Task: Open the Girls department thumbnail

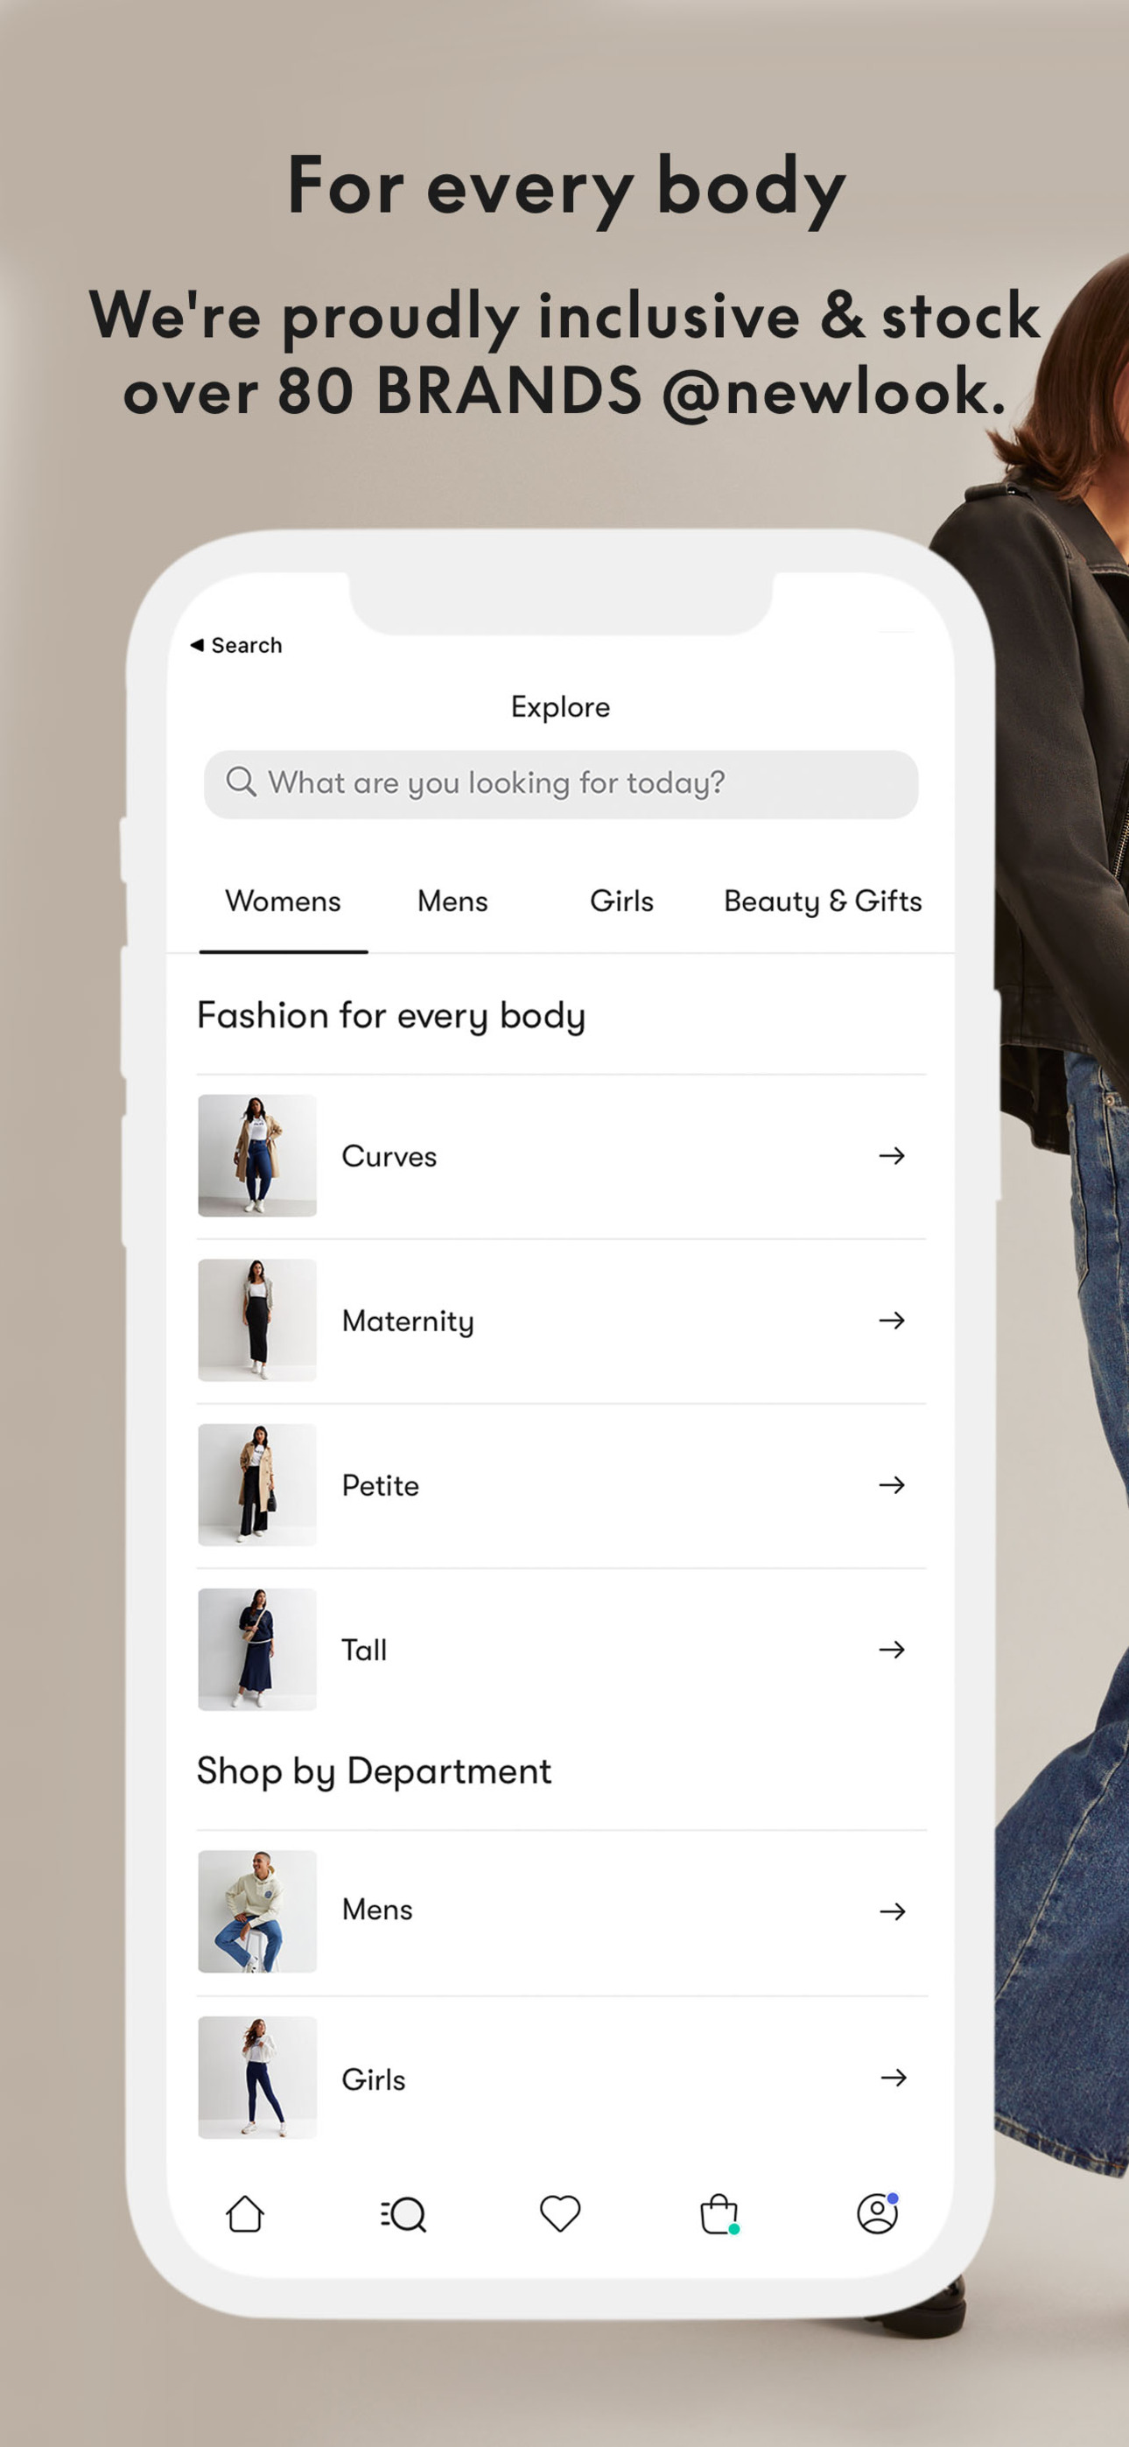Action: (x=256, y=2078)
